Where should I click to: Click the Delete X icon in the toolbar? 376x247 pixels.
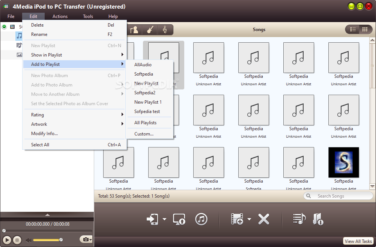pyautogui.click(x=264, y=219)
